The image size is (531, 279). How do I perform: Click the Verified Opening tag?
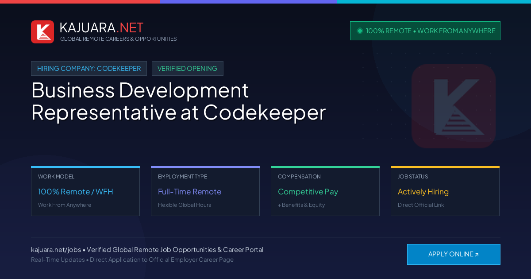(188, 69)
